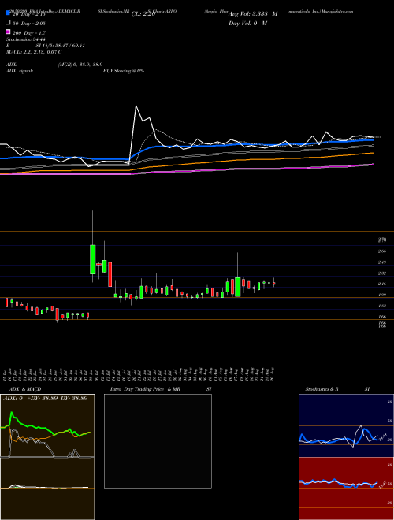Open the MACD chart panel below ADX

pyautogui.click(x=47, y=488)
